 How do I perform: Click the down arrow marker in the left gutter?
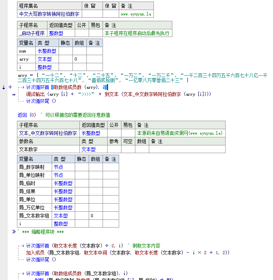pos(4,88)
